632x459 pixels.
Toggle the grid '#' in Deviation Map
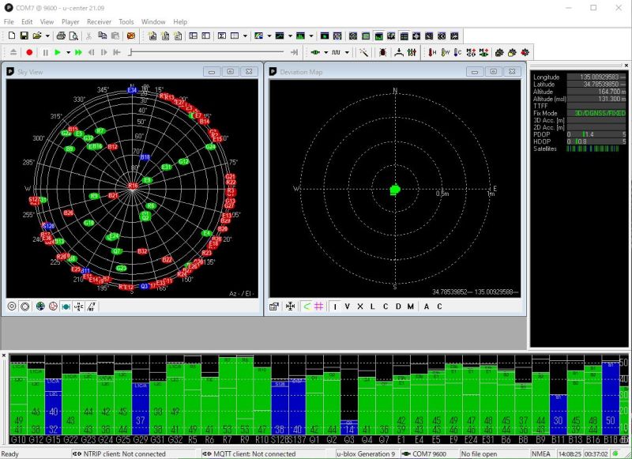pos(318,307)
